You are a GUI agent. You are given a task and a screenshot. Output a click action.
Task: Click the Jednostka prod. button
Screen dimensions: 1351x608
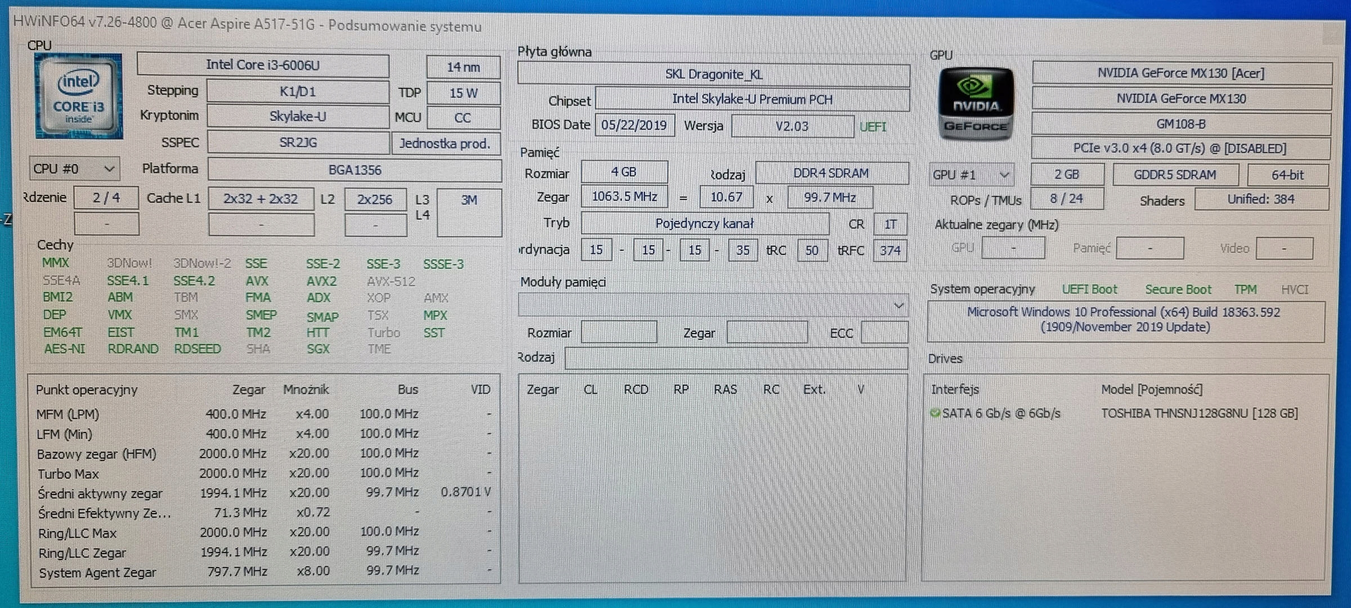(x=445, y=143)
